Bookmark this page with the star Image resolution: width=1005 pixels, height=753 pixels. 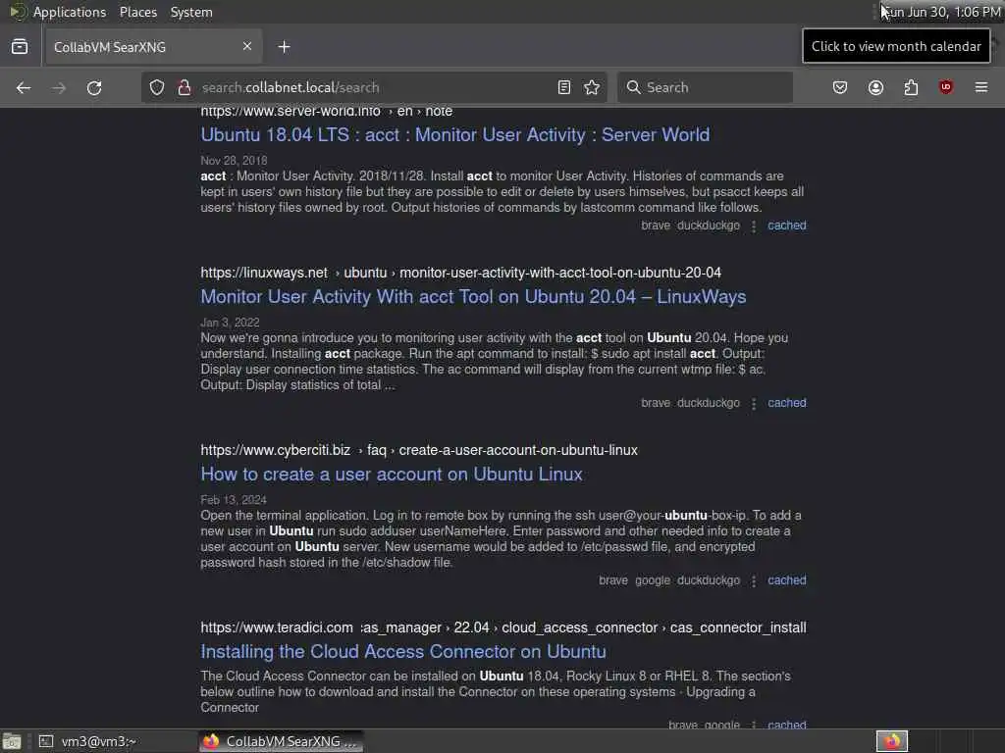pyautogui.click(x=592, y=87)
